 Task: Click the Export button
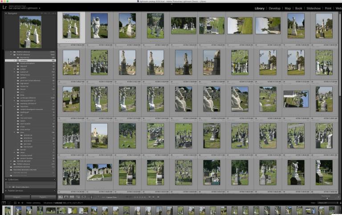pyautogui.click(x=43, y=197)
